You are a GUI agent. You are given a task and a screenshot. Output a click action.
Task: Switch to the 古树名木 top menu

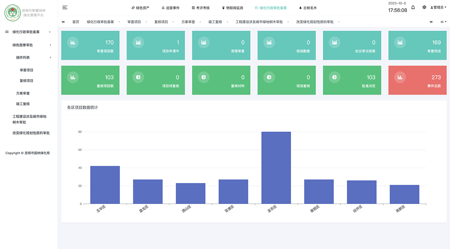point(308,8)
